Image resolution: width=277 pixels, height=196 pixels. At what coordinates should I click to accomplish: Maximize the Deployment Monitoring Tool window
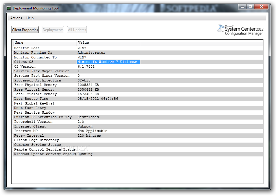[x=250, y=7]
